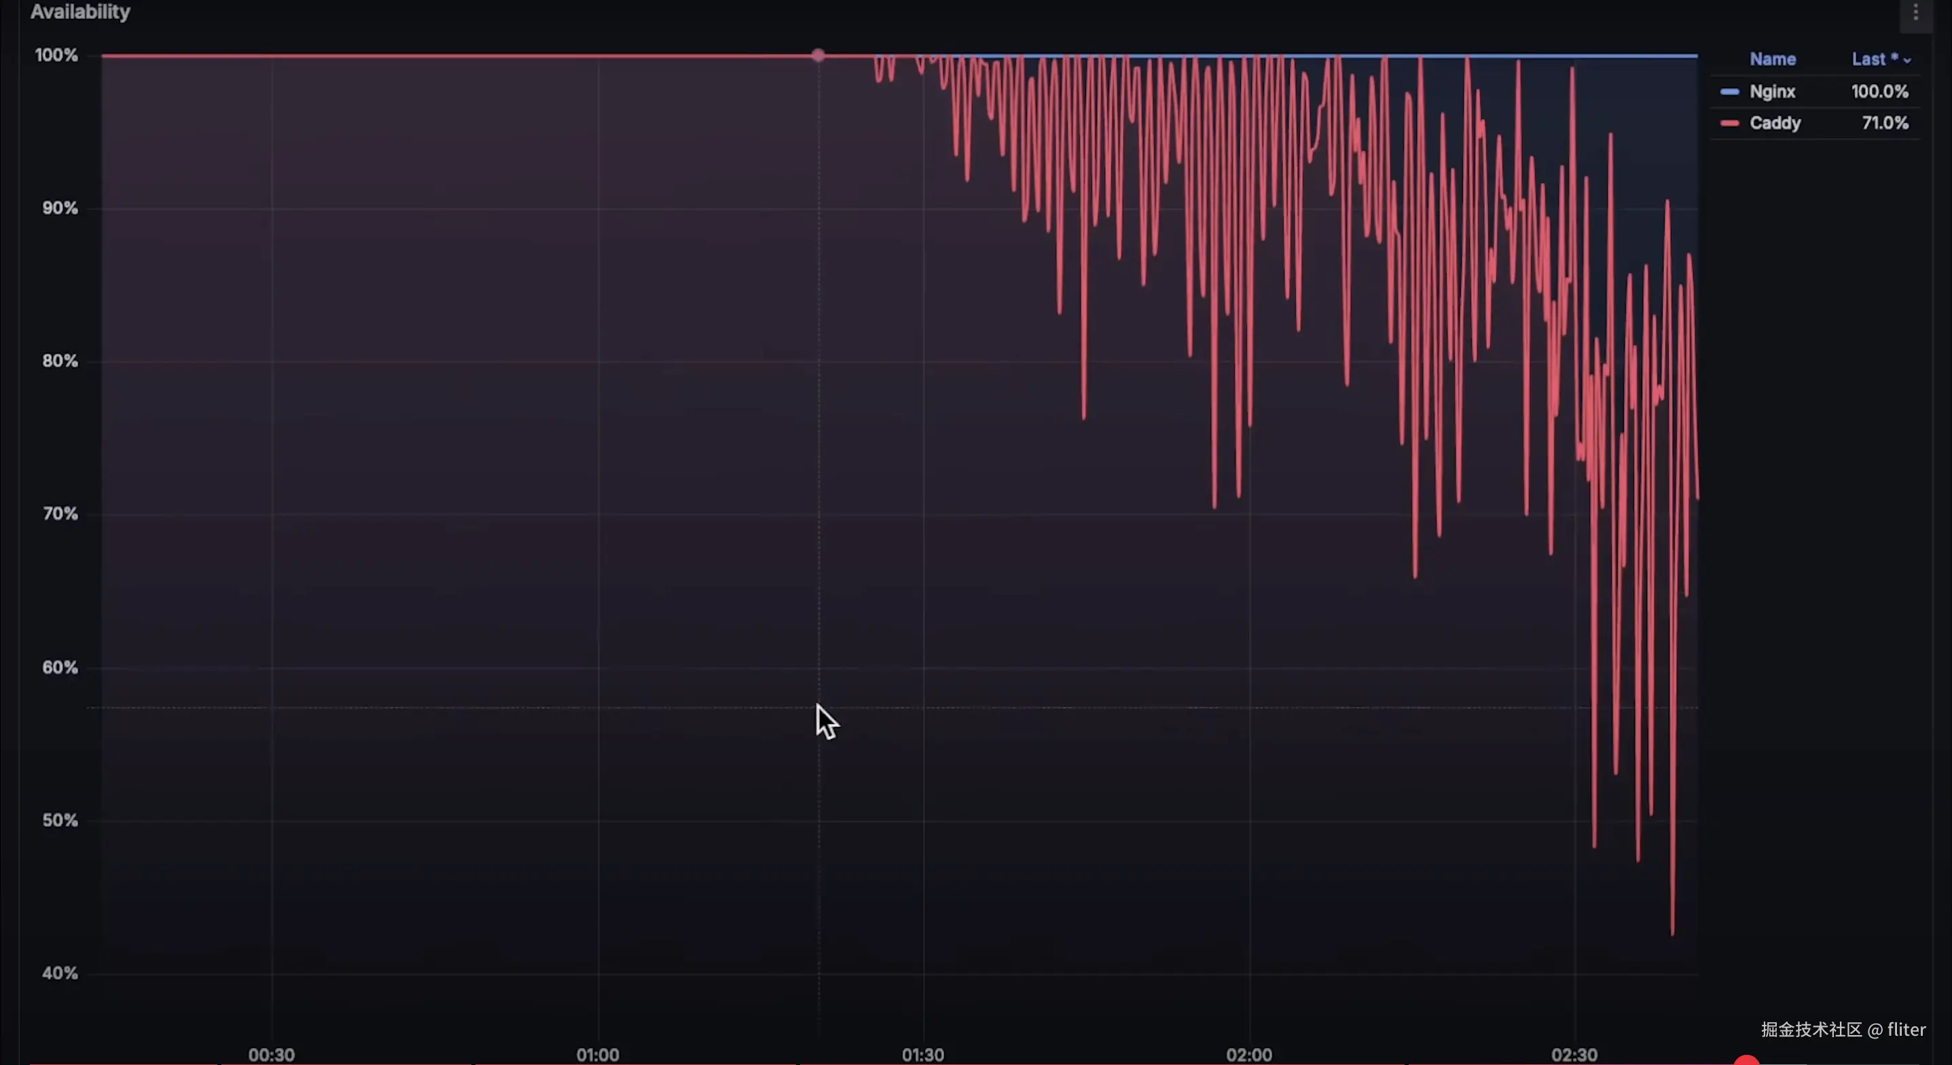The height and width of the screenshot is (1065, 1952).
Task: Click the 02:00 time axis label
Action: [x=1249, y=1053]
